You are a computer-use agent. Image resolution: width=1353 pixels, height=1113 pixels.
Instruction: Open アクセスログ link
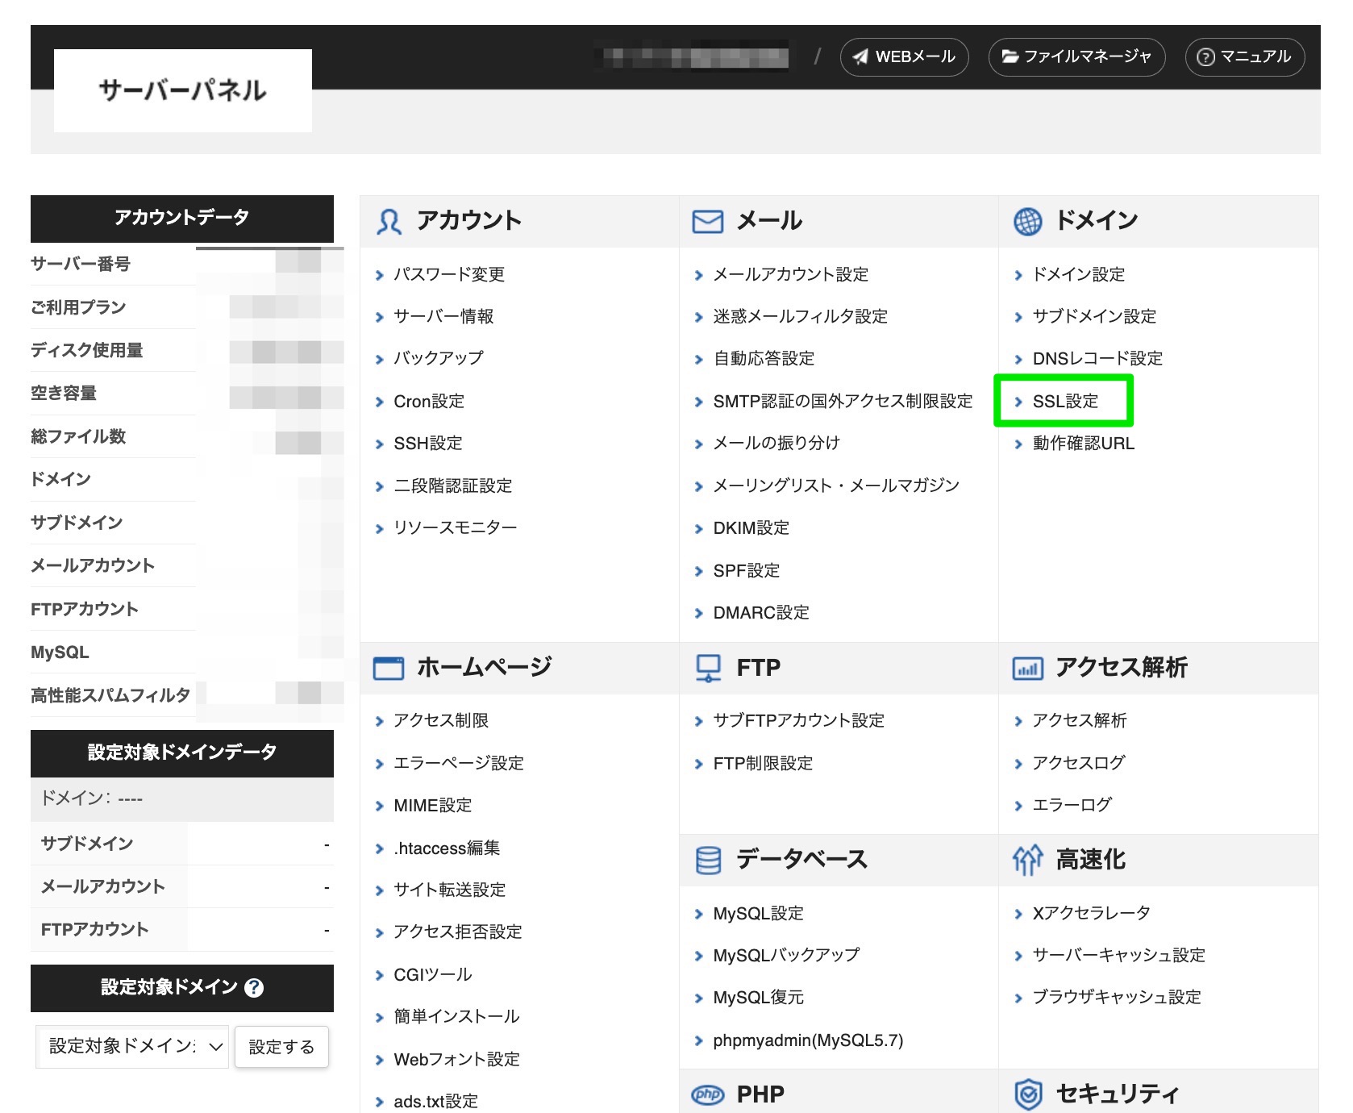[x=1079, y=763]
